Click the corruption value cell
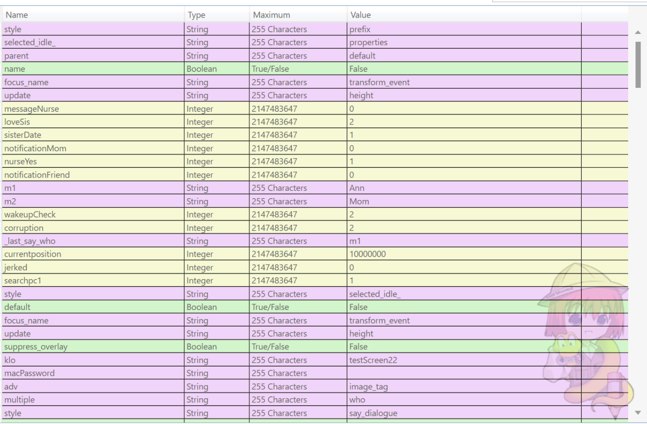This screenshot has width=647, height=424. pyautogui.click(x=464, y=228)
